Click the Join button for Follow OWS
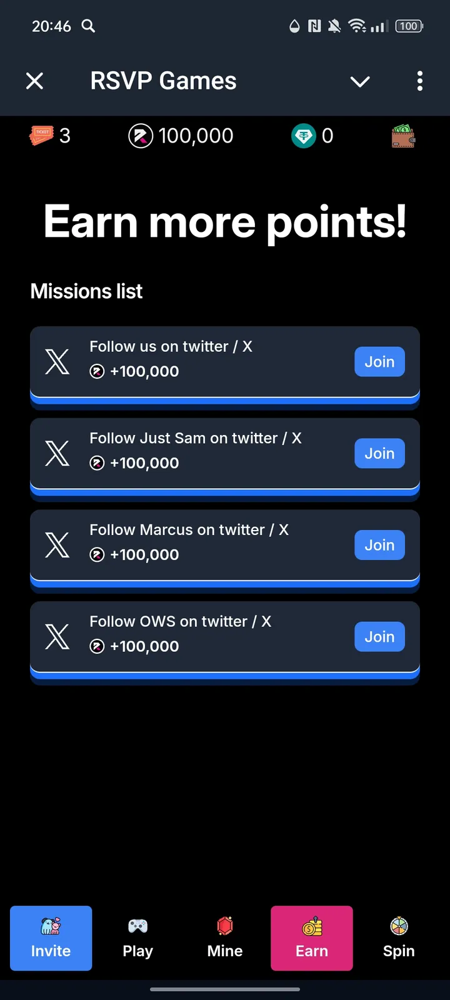 379,636
